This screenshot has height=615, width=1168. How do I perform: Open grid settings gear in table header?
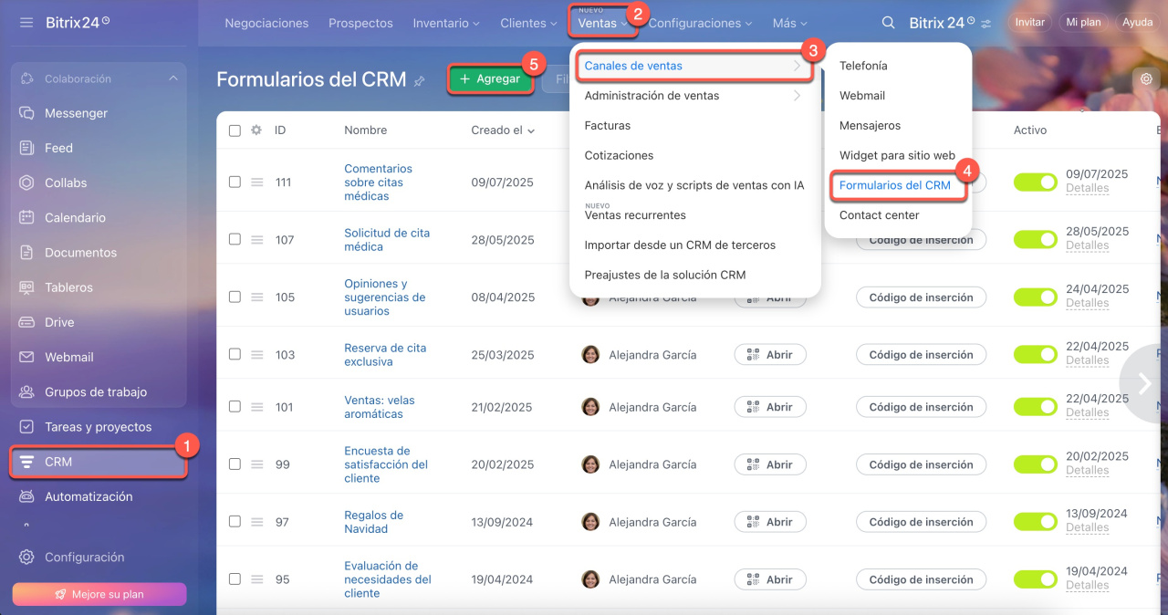tap(256, 130)
